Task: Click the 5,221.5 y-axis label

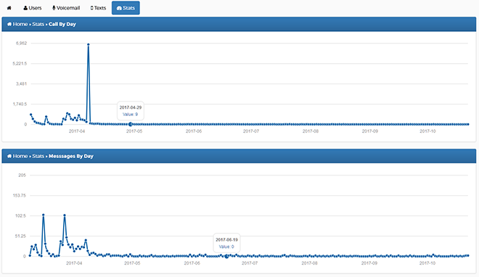Action: click(20, 64)
